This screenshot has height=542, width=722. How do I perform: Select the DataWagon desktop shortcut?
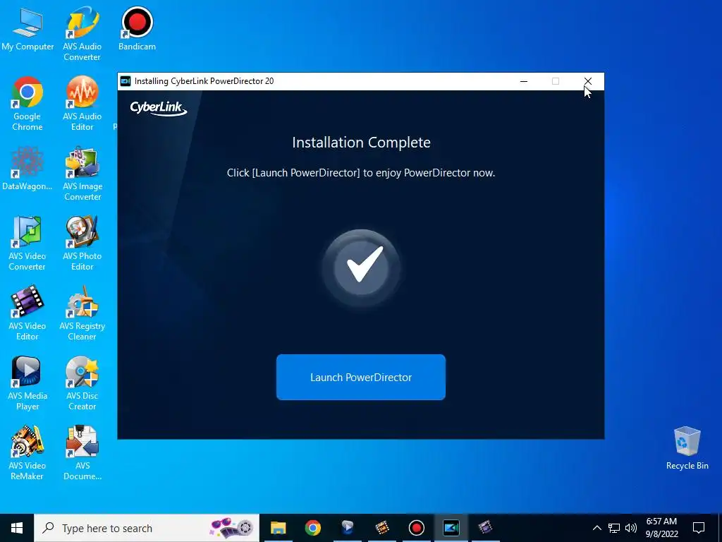27,168
